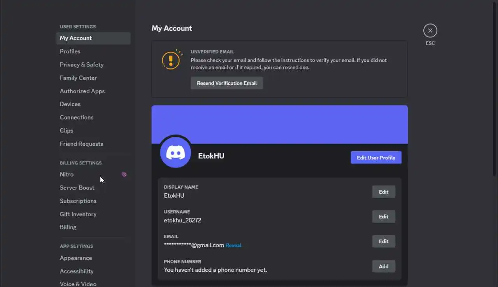Click the blue profile banner
Image resolution: width=498 pixels, height=287 pixels.
coord(280,124)
